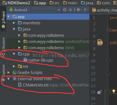Expand the com.wyyy.ndkdemo (androidTest) package
Viewport: 117px width, 105px height.
click(19, 42)
